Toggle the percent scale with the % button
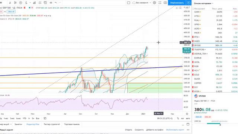This screenshot has width=238, height=134. tap(178, 118)
